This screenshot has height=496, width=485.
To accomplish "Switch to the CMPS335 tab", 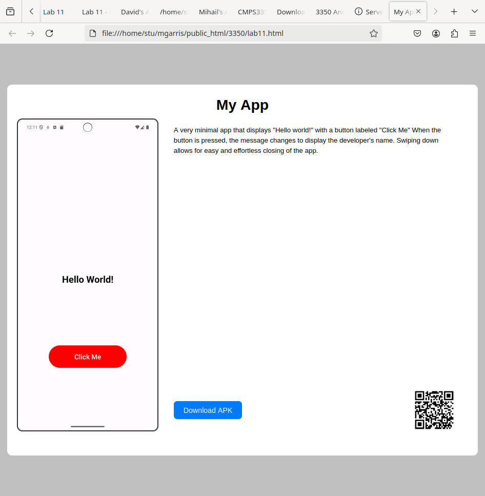I will (252, 12).
